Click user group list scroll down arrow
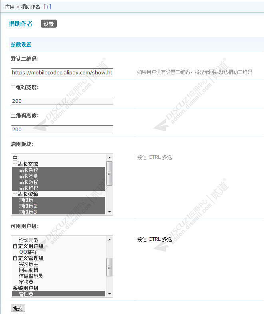This screenshot has width=264, height=314. coord(110,294)
